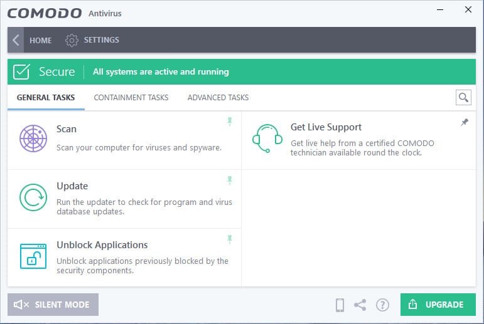Screen dimensions: 484x324
Task: Toggle the pin on Update task
Action: tap(230, 180)
